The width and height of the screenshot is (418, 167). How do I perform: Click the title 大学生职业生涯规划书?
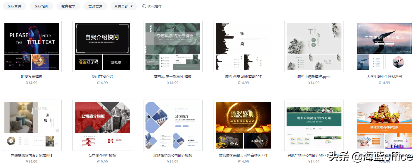384,77
